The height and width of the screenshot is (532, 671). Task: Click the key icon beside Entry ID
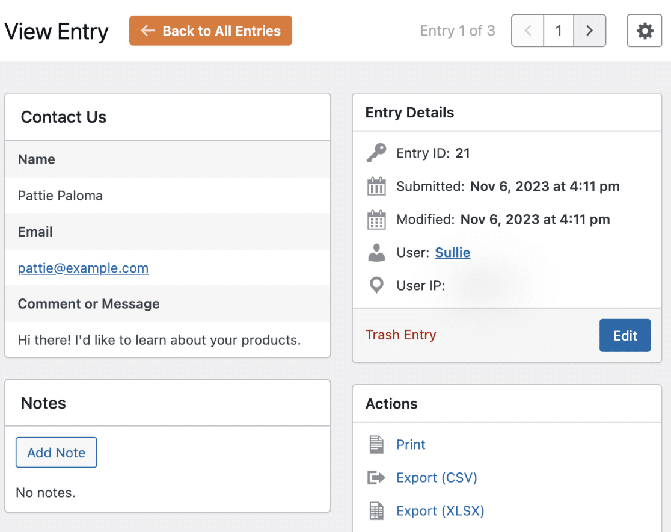376,153
